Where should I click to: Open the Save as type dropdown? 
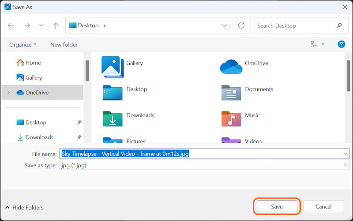[204, 166]
